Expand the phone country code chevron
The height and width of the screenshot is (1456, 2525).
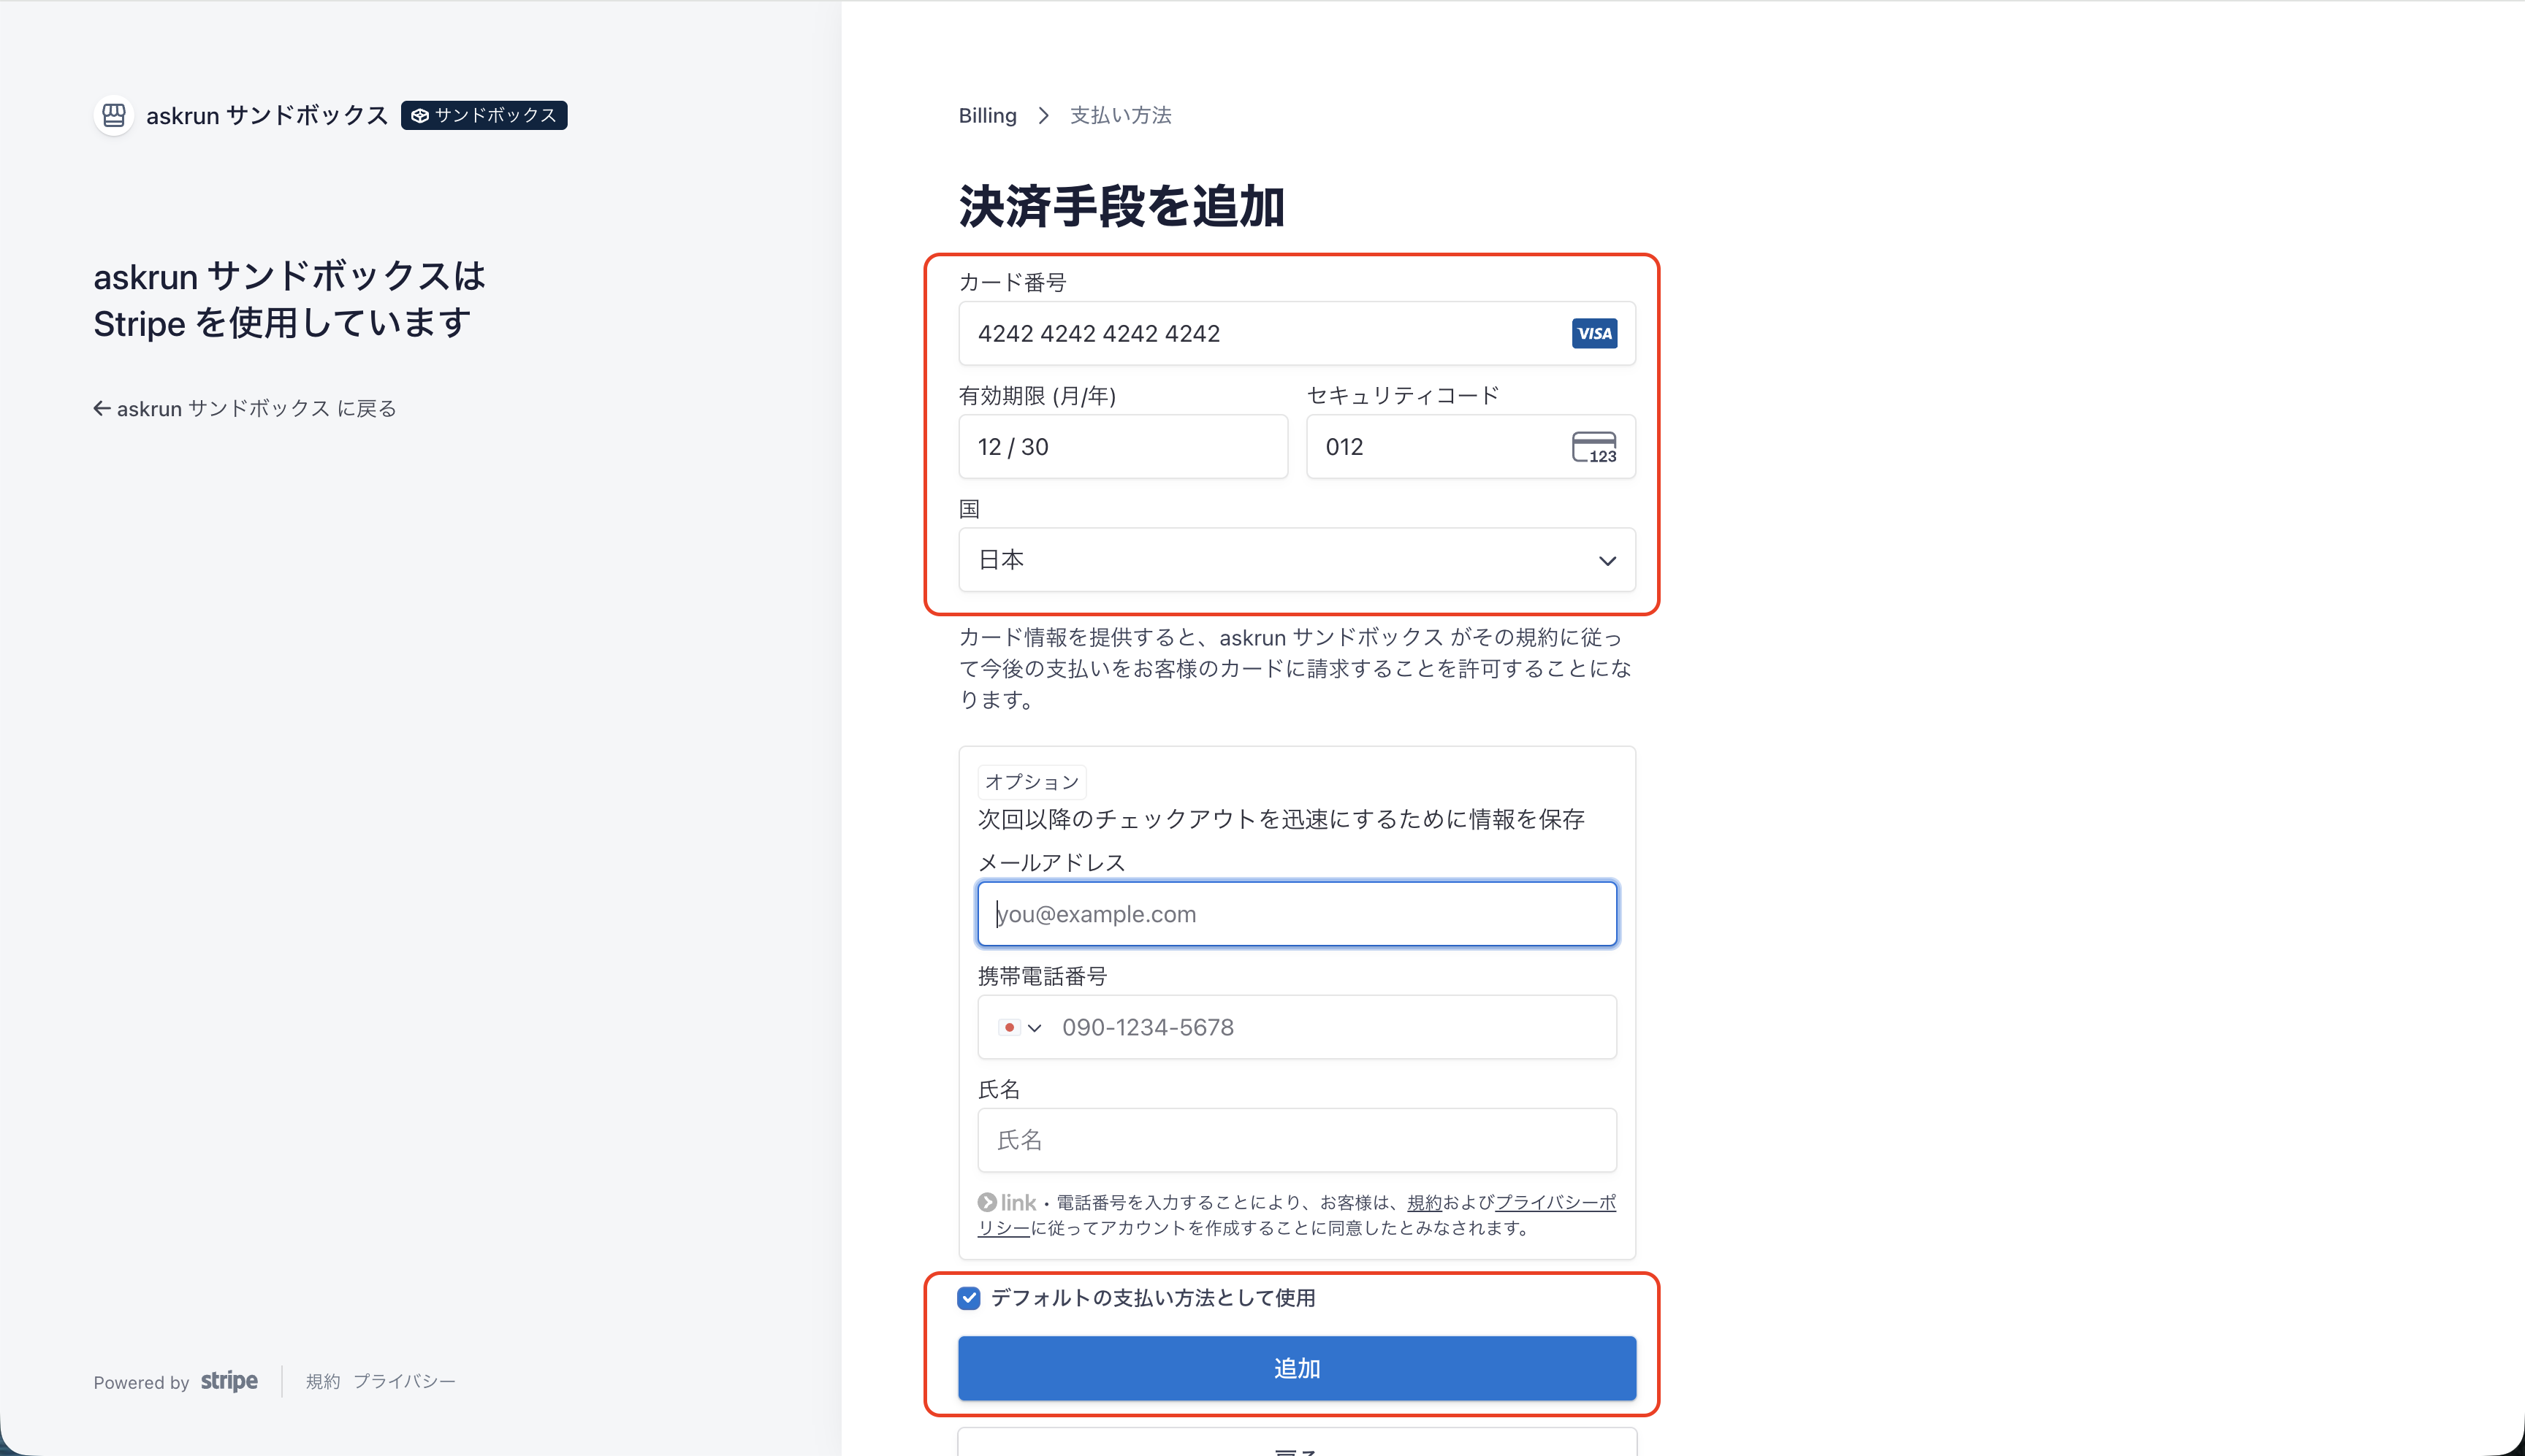tap(1035, 1028)
